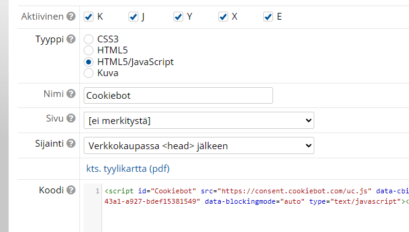Uncheck the E checkbox

[x=268, y=17]
